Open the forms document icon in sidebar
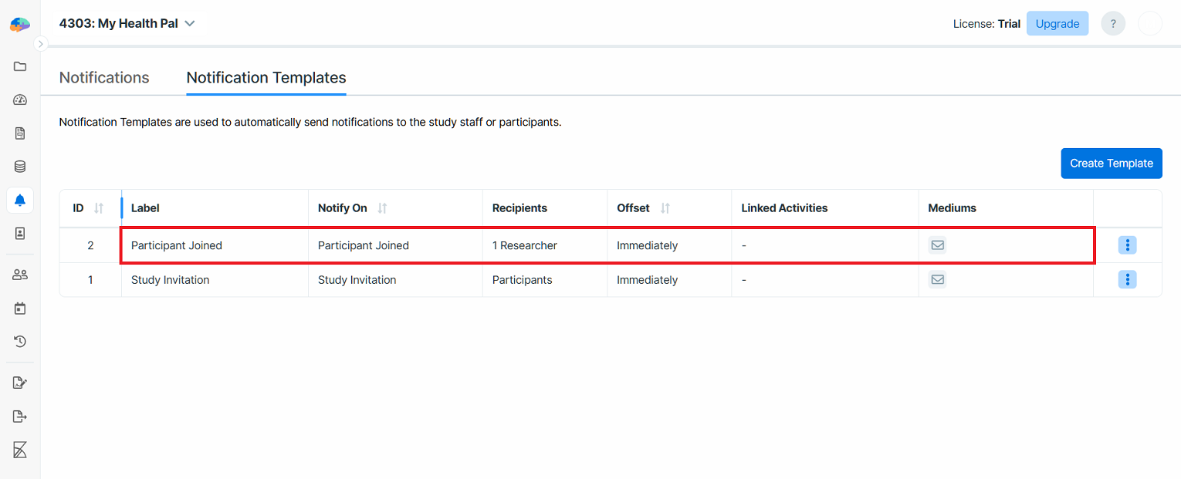This screenshot has height=479, width=1181. [19, 133]
